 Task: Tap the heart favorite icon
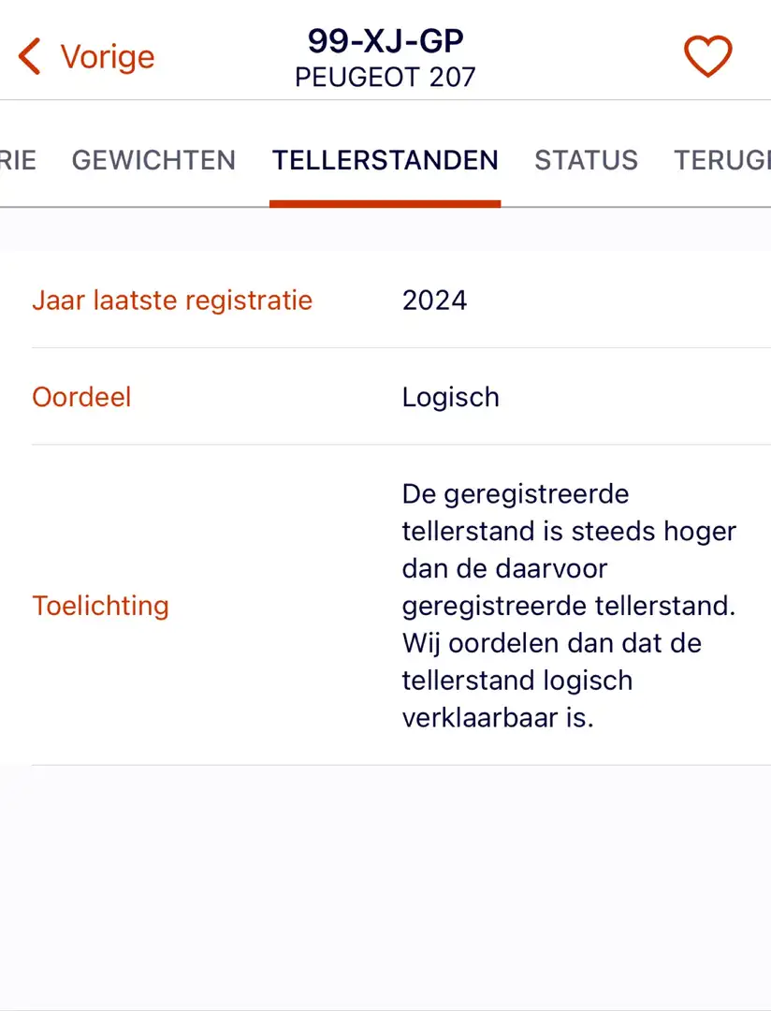707,56
